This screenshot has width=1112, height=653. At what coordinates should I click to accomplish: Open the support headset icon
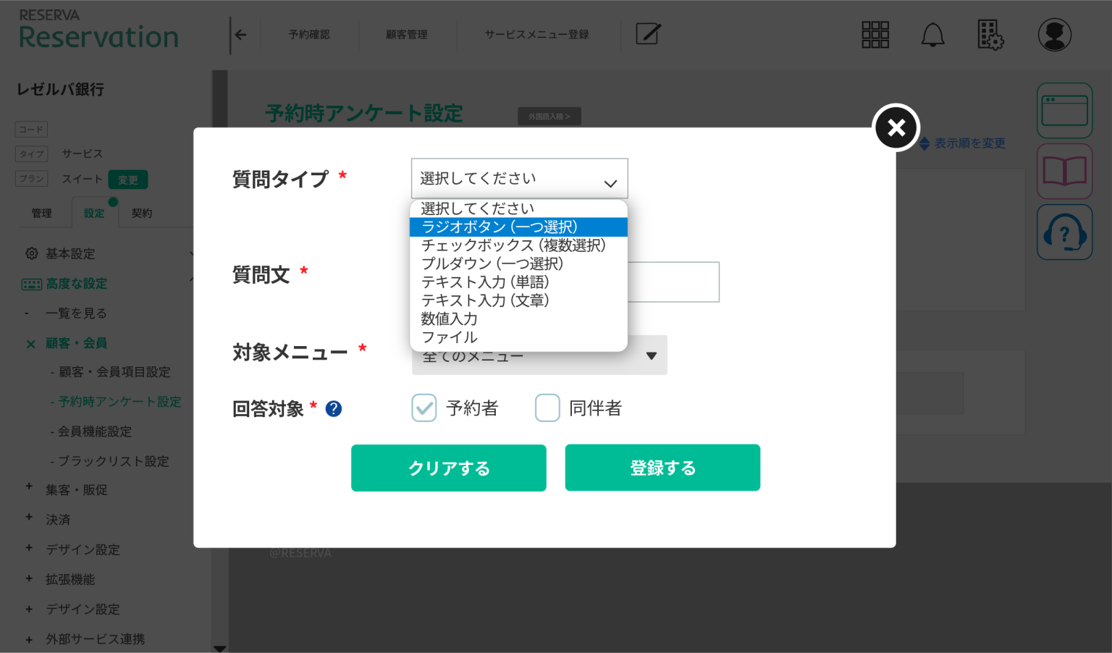[x=1064, y=232]
